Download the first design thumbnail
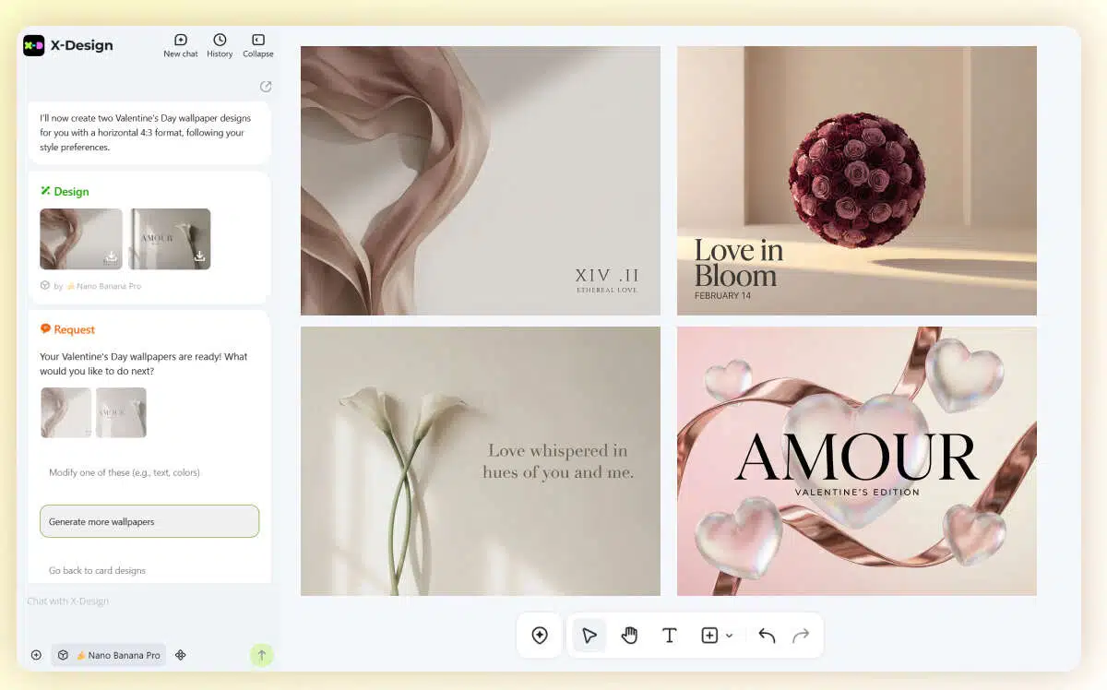 111,257
